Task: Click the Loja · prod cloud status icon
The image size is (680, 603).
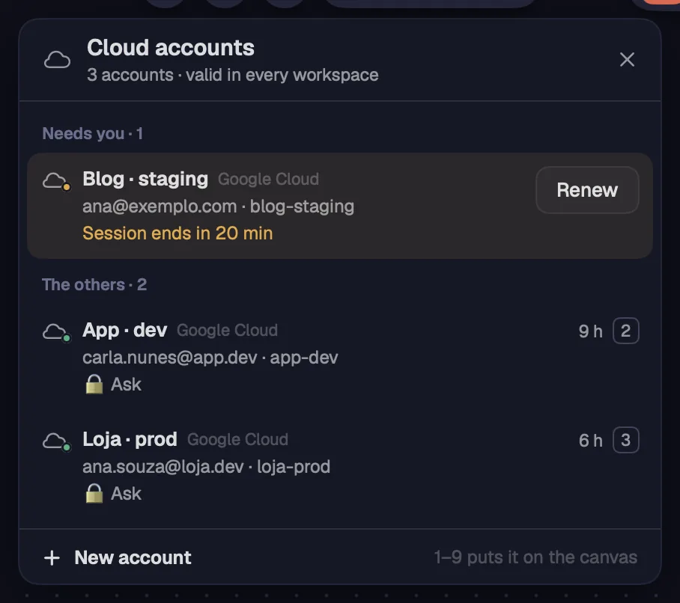Action: click(56, 441)
